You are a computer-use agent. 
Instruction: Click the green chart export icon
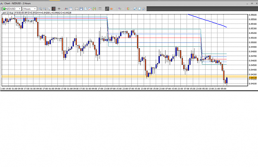[x=94, y=9]
